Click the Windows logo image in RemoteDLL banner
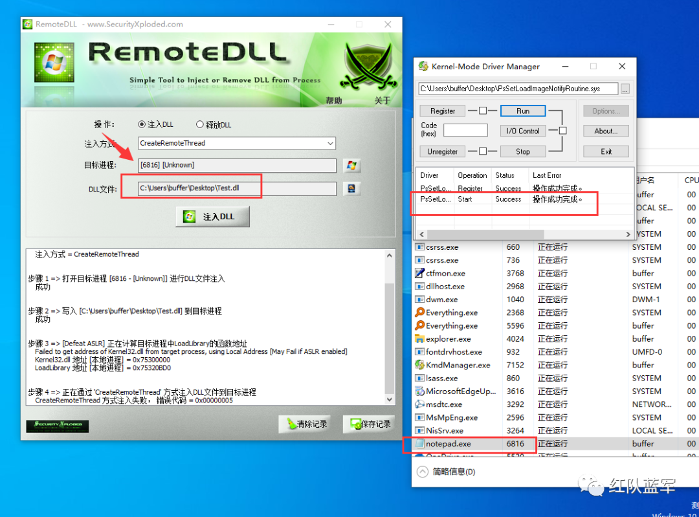This screenshot has width=699, height=517. pos(54,62)
